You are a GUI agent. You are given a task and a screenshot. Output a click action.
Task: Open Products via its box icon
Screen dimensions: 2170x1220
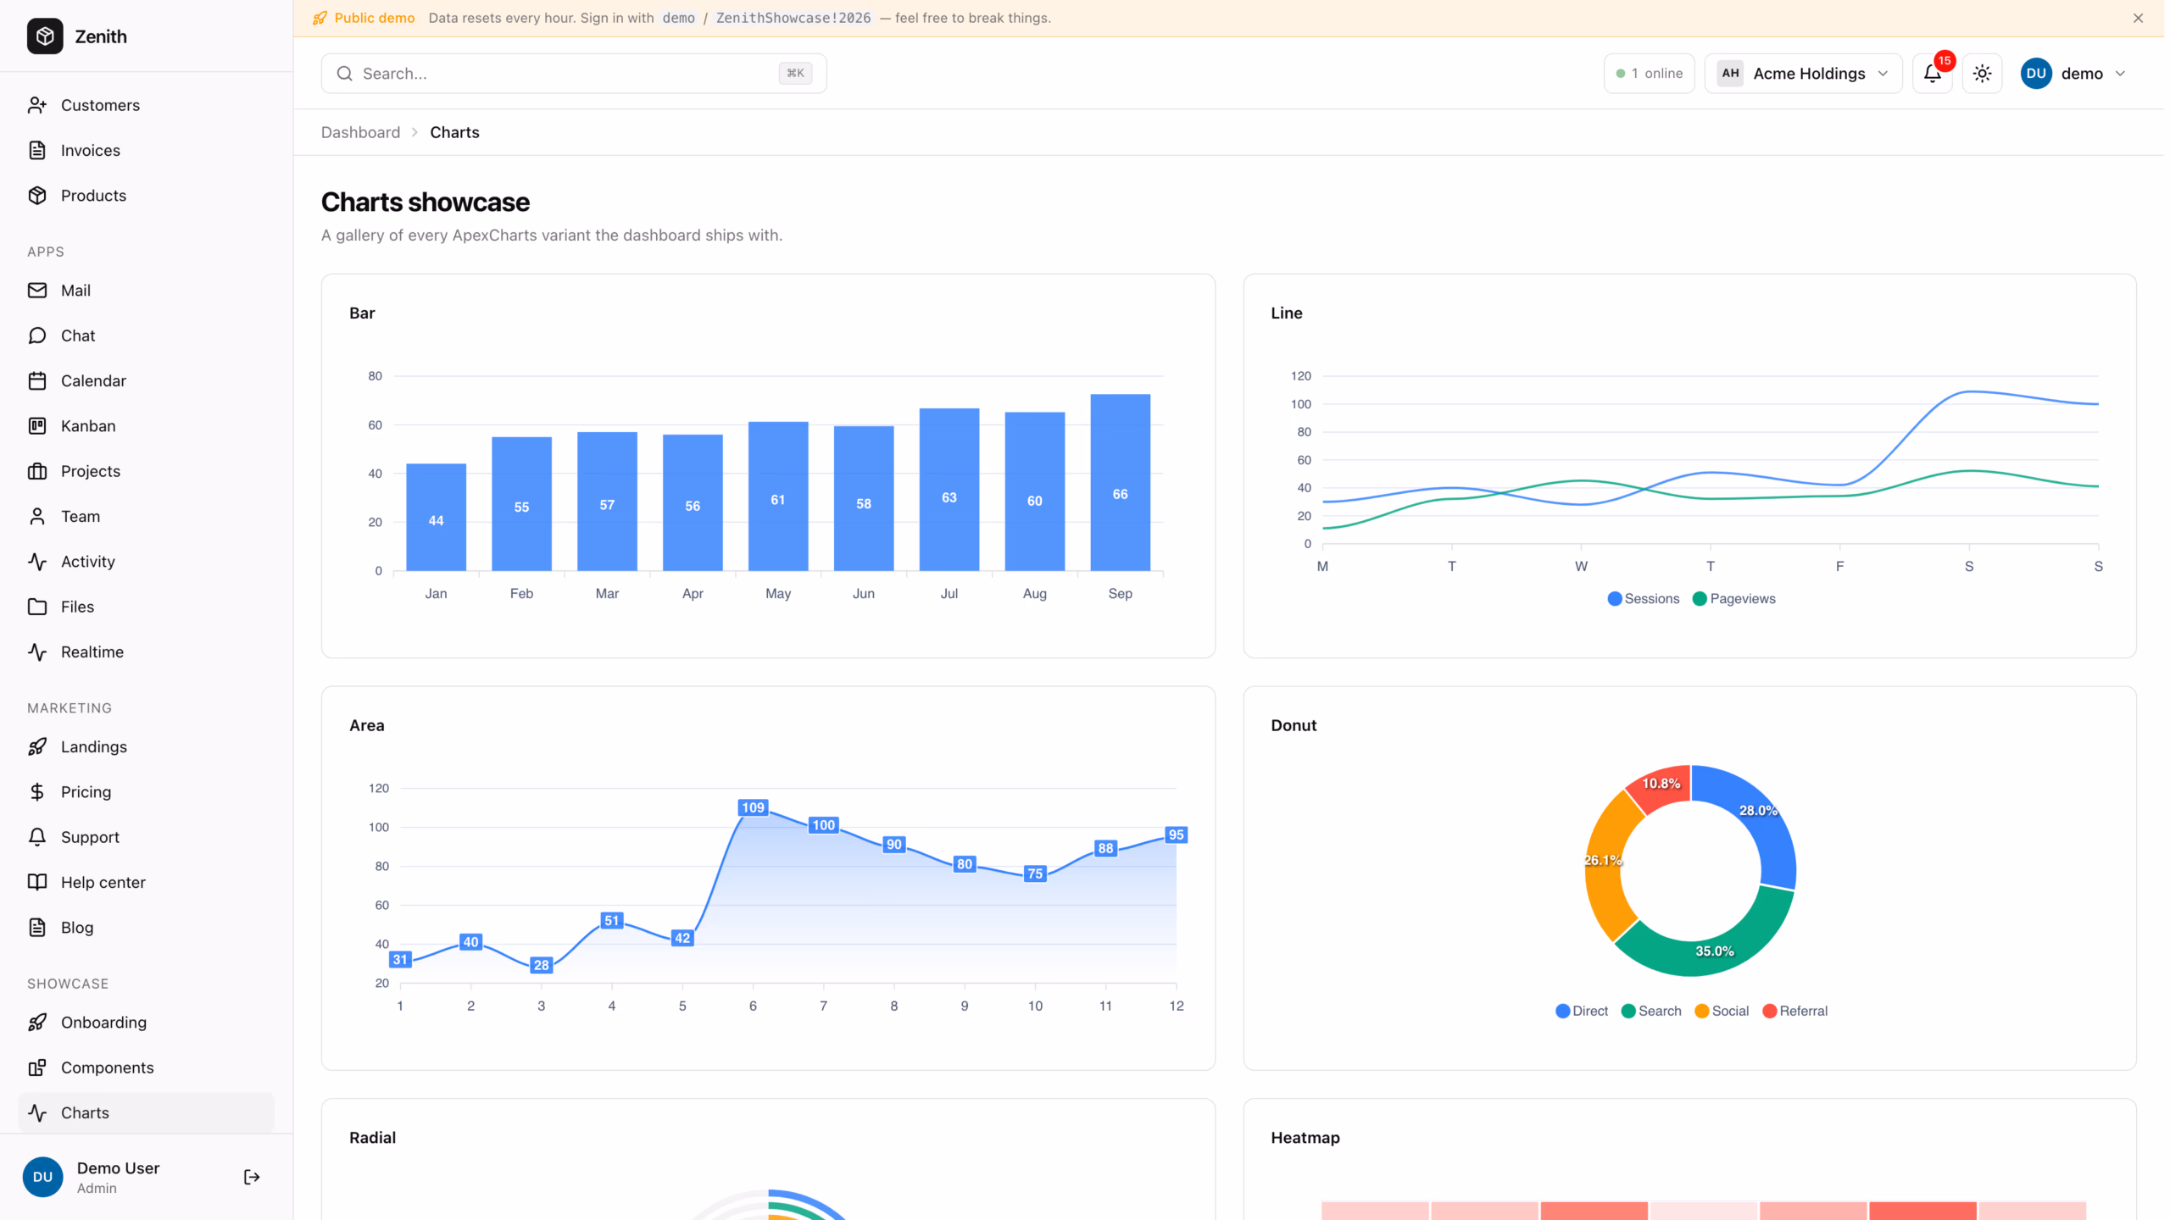pos(37,196)
